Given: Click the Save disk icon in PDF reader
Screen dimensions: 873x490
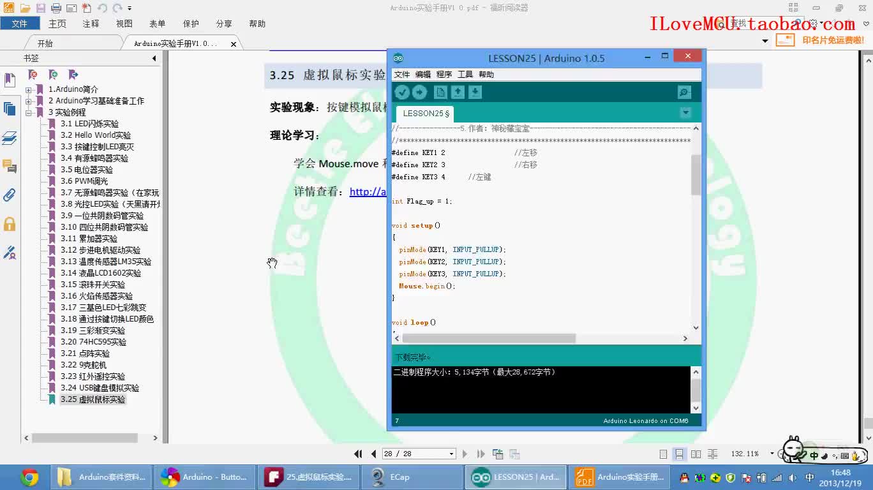Looking at the screenshot, I should (x=41, y=8).
